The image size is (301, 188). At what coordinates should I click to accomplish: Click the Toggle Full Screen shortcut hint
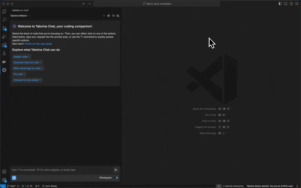tap(212, 127)
